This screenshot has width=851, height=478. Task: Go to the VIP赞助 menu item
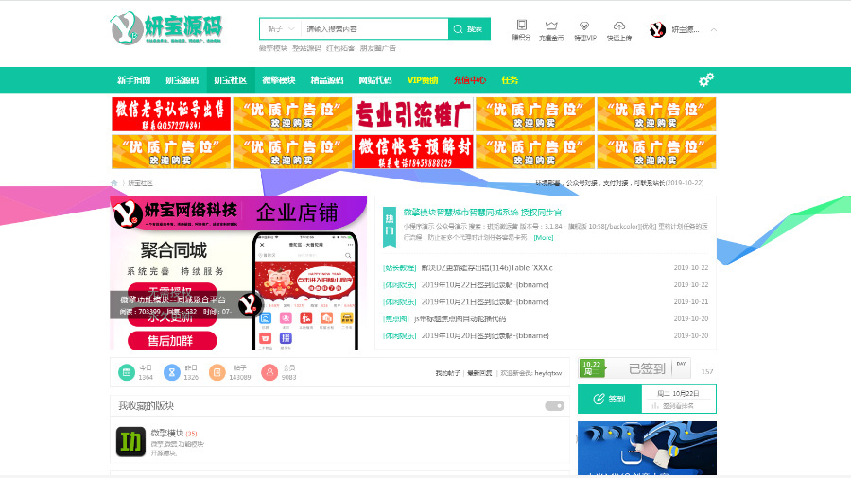[423, 80]
